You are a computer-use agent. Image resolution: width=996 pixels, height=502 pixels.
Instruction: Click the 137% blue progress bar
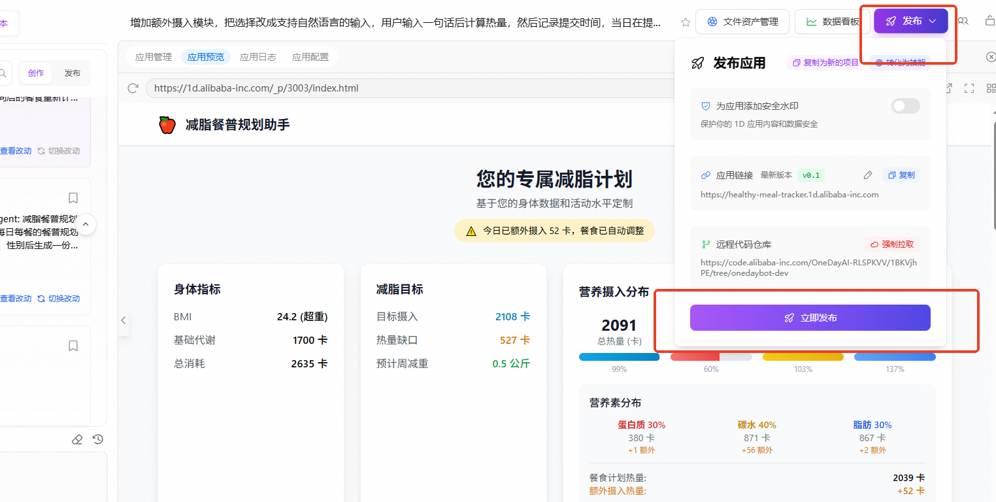[895, 357]
